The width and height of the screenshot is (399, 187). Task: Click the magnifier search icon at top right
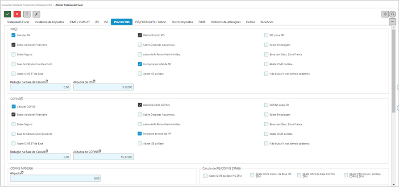(x=392, y=14)
